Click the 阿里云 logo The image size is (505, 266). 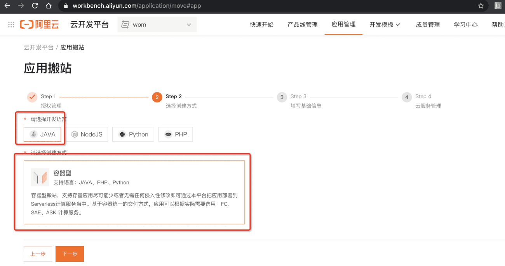click(x=39, y=24)
